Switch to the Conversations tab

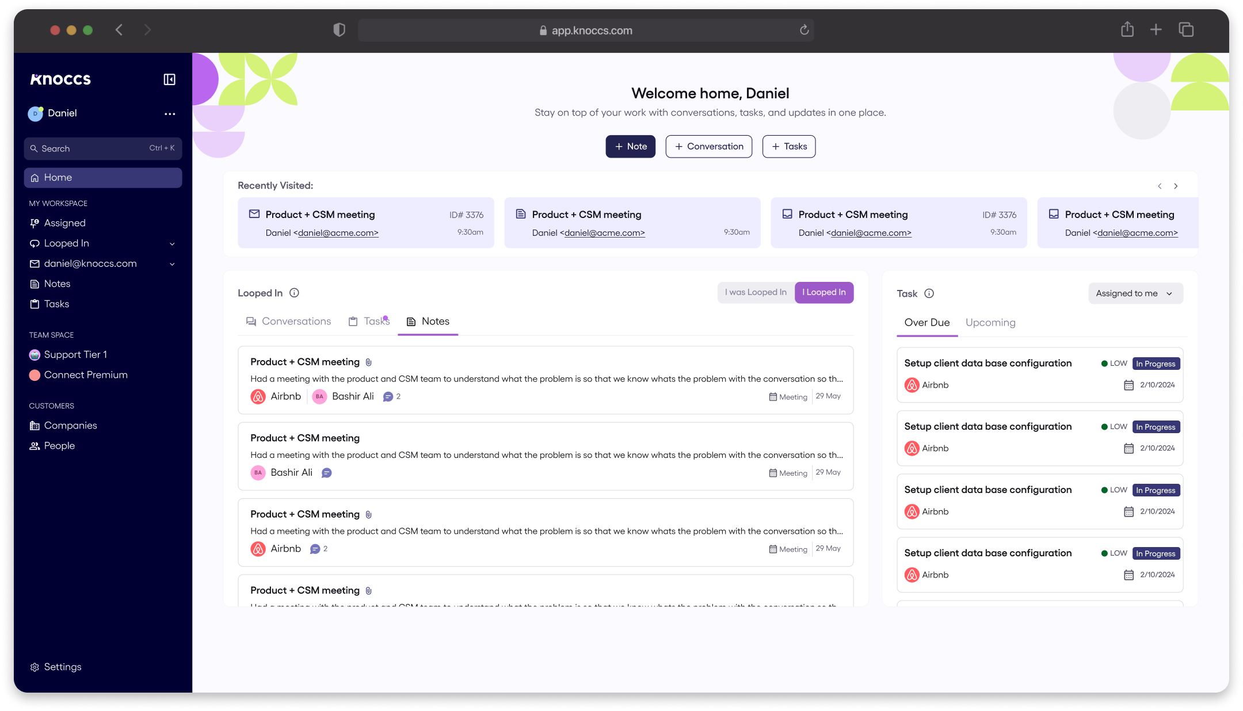[x=289, y=322]
